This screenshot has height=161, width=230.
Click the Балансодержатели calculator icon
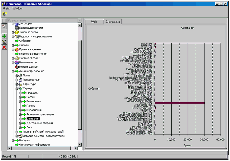(17, 28)
